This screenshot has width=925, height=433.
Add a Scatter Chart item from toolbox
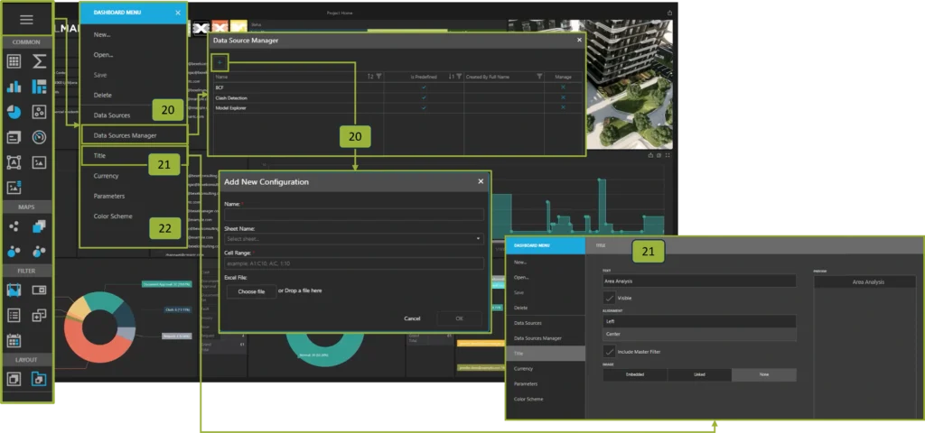pyautogui.click(x=39, y=112)
